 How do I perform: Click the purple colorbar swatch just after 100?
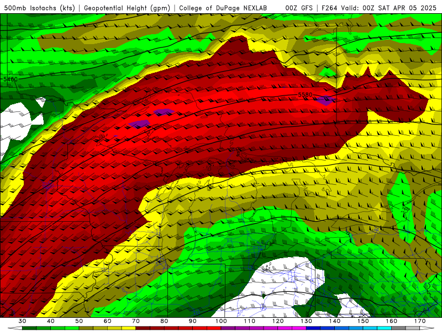coord(228,328)
